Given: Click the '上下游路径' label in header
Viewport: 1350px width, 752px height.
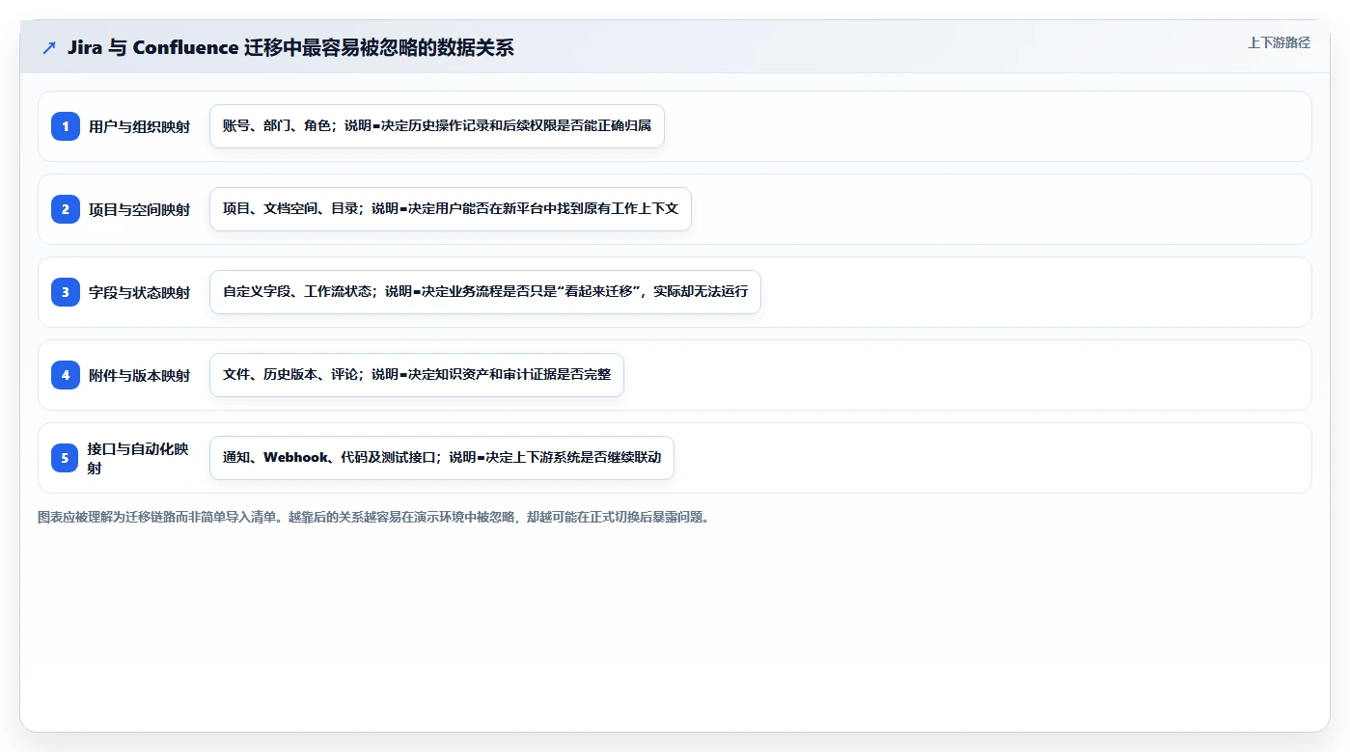Looking at the screenshot, I should click(x=1279, y=42).
